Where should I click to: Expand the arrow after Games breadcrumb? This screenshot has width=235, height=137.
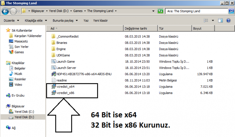click(x=85, y=11)
